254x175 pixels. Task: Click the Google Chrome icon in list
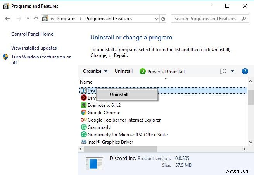click(83, 113)
